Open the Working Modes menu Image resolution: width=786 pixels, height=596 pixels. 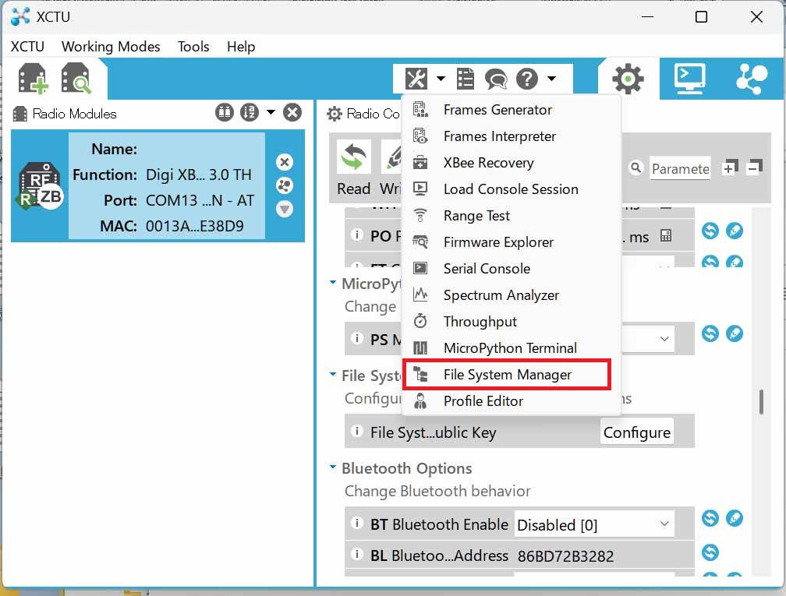111,47
